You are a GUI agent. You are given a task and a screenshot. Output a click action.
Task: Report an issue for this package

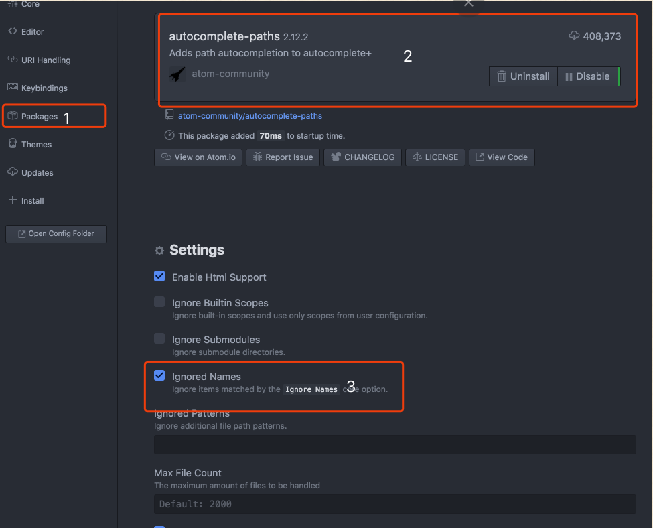[x=283, y=157]
